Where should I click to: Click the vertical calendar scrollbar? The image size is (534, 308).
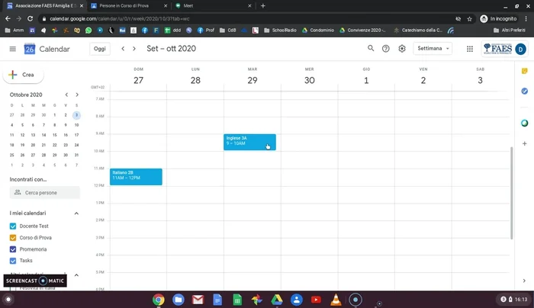click(x=511, y=193)
